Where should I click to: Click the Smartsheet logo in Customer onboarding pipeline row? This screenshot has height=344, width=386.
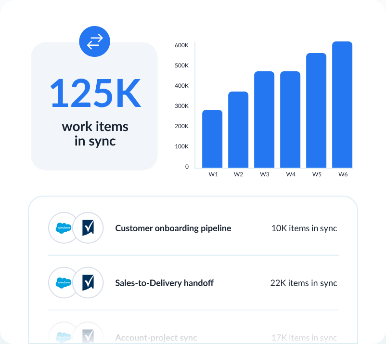pos(88,228)
